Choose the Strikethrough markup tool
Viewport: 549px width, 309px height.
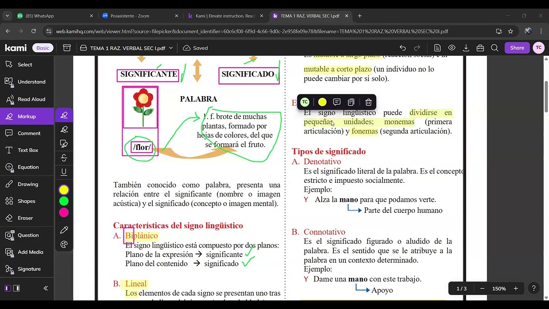tap(64, 158)
